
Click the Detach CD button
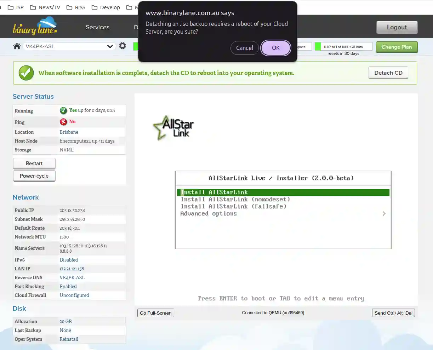(388, 73)
